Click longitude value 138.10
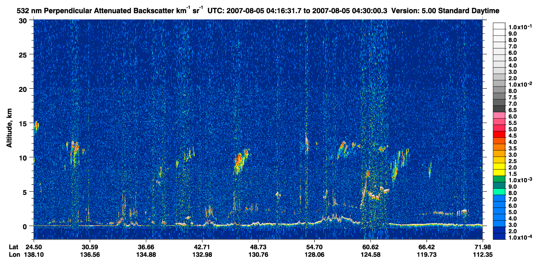Image resolution: width=536 pixels, height=275 pixels. click(34, 254)
